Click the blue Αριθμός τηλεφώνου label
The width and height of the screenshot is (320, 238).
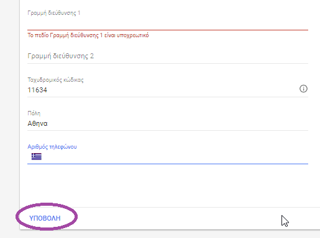(52, 147)
